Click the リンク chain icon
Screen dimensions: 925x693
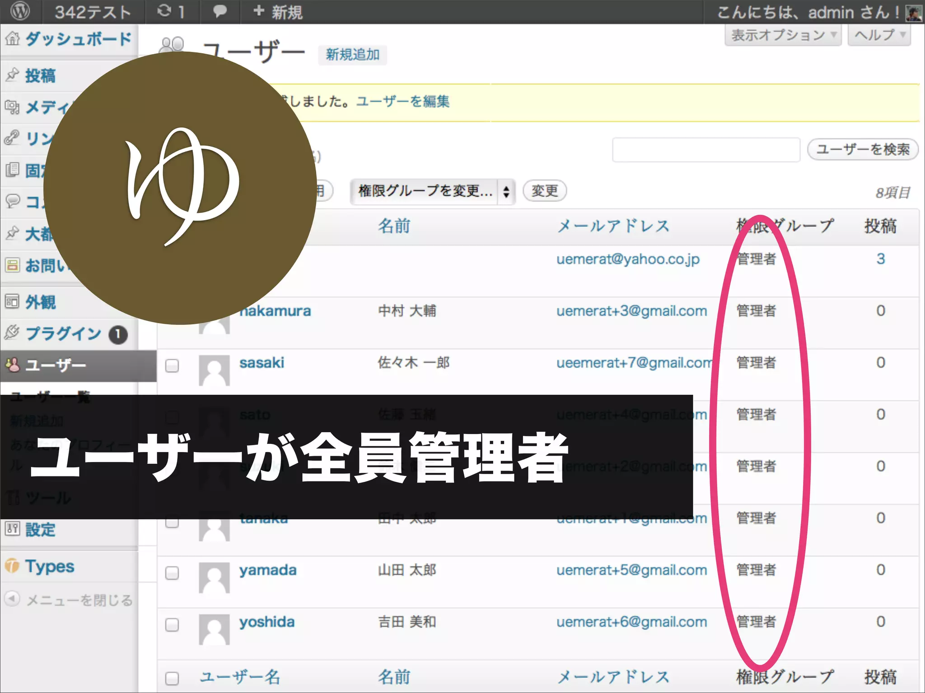(x=12, y=138)
